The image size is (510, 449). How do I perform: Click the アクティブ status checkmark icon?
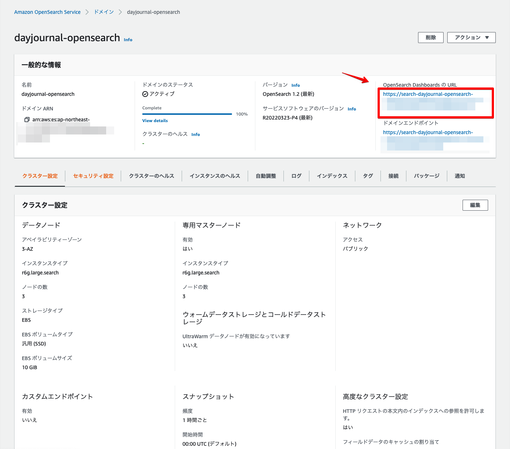click(x=145, y=94)
